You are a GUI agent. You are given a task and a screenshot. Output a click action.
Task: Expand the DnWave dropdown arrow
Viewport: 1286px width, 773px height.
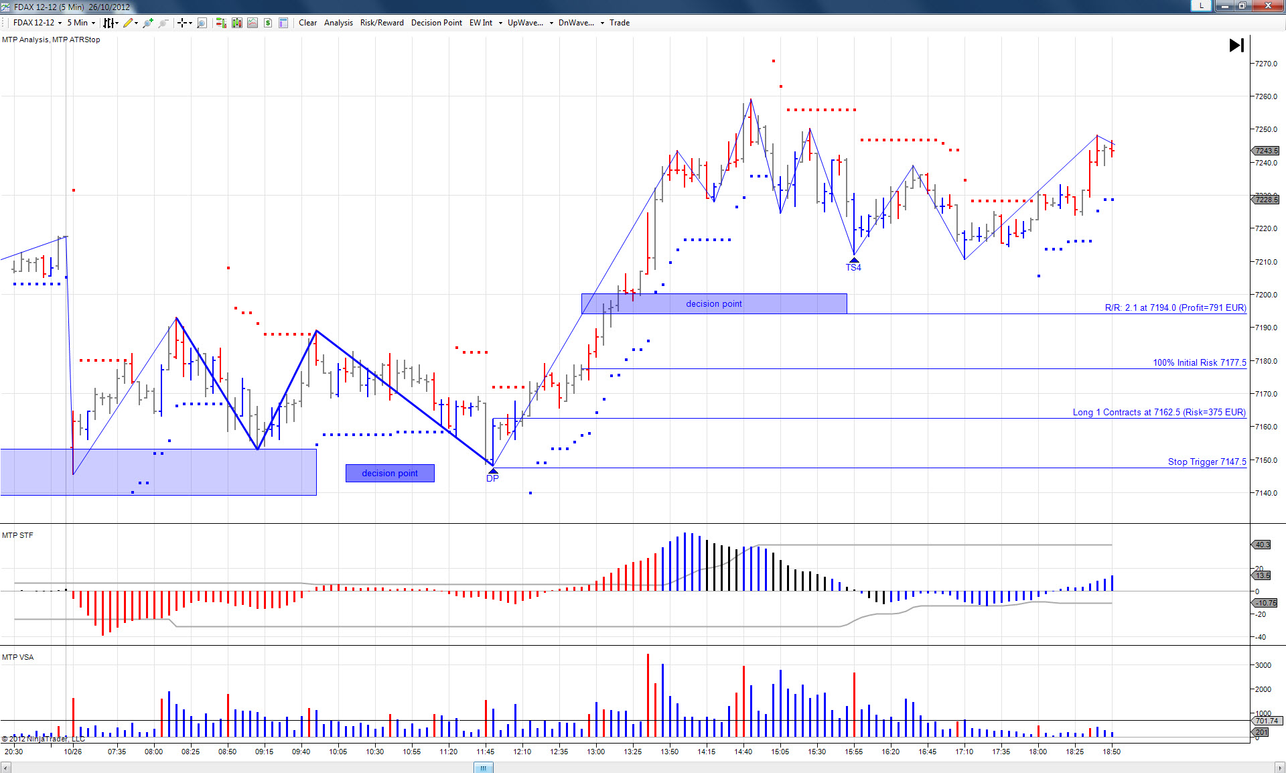pos(602,23)
